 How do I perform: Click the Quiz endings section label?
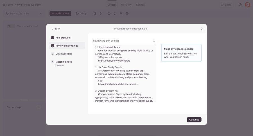coord(14,107)
